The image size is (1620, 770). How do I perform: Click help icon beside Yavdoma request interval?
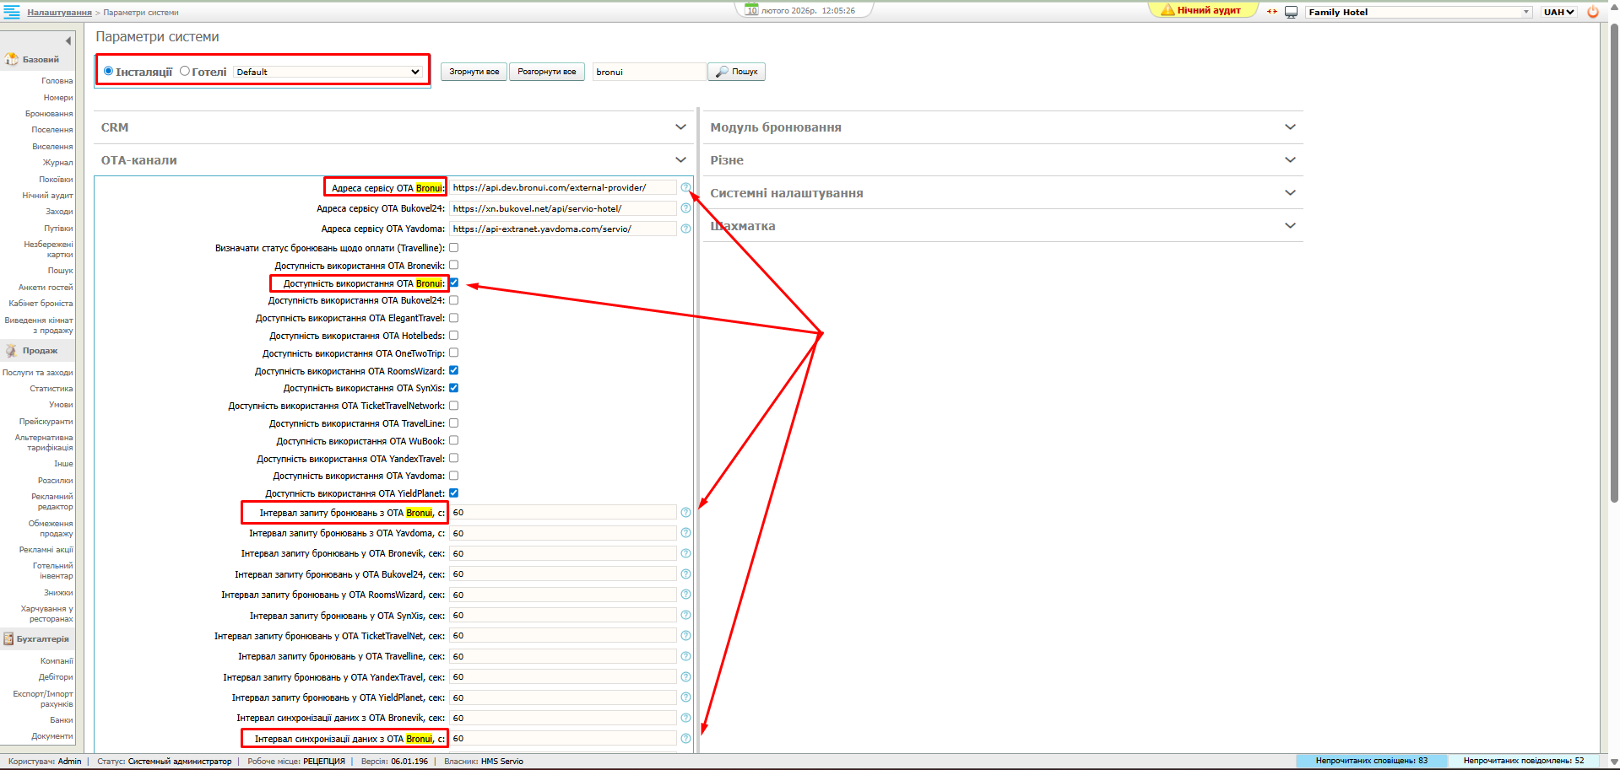(685, 533)
